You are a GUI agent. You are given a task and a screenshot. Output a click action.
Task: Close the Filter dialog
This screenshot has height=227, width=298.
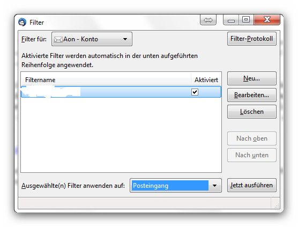[267, 20]
